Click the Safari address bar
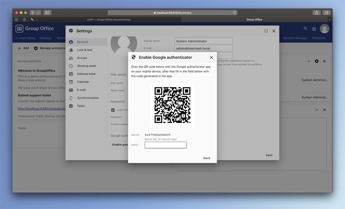This screenshot has height=209, width=345. pyautogui.click(x=172, y=13)
